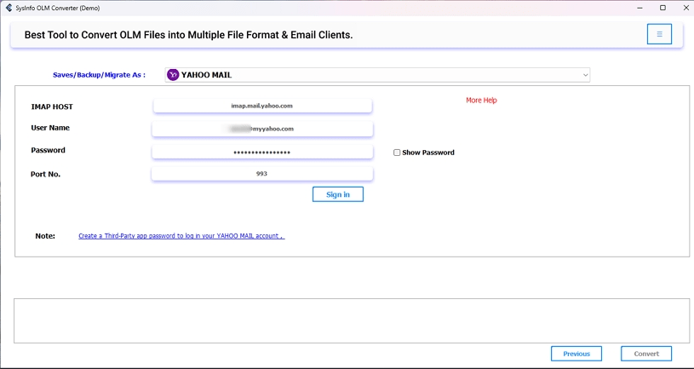
Task: Go back with the Previous button
Action: [x=576, y=354]
